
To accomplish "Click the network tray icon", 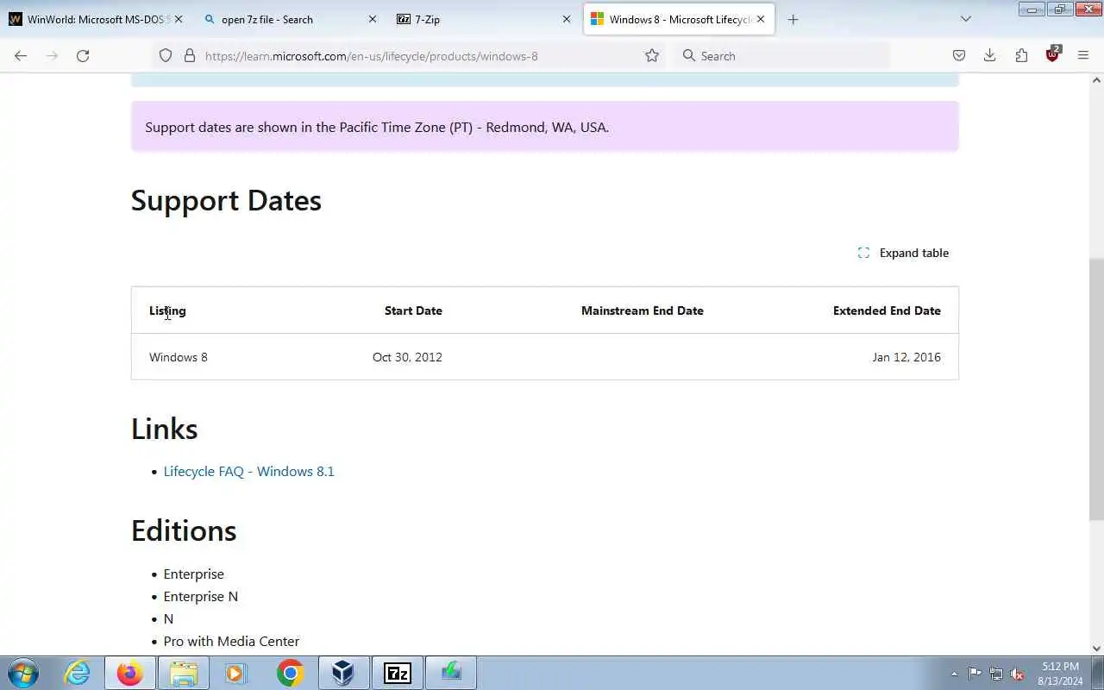I will click(996, 674).
